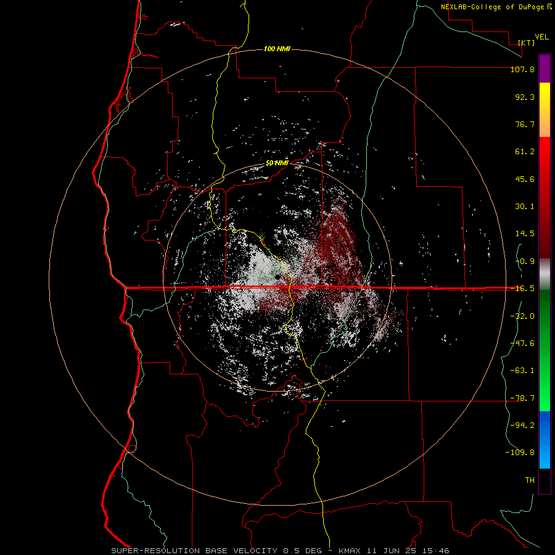
Task: Select the blue segment of the color bar
Action: pyautogui.click(x=545, y=440)
